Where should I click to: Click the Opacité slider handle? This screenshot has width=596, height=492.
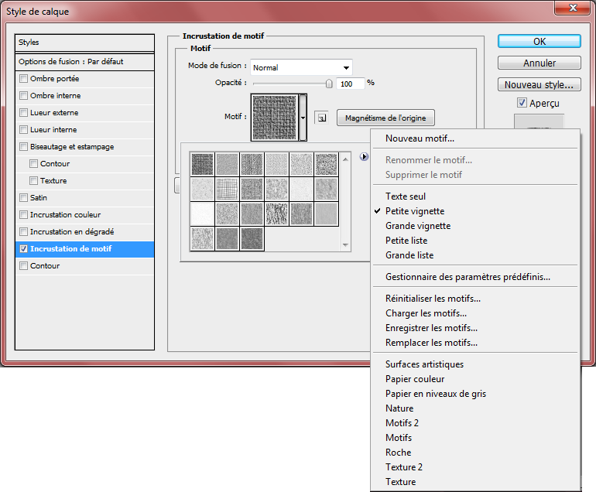[329, 84]
